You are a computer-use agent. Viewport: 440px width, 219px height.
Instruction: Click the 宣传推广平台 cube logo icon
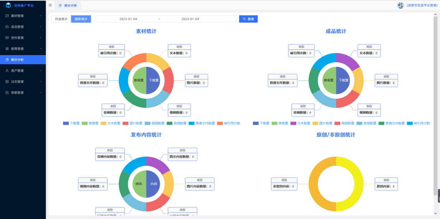tap(9, 5)
